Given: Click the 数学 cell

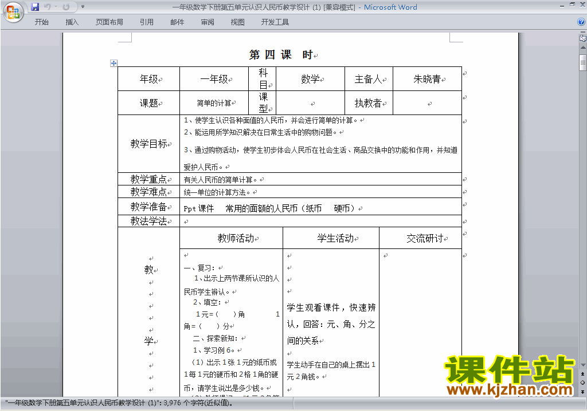Looking at the screenshot, I should point(310,79).
